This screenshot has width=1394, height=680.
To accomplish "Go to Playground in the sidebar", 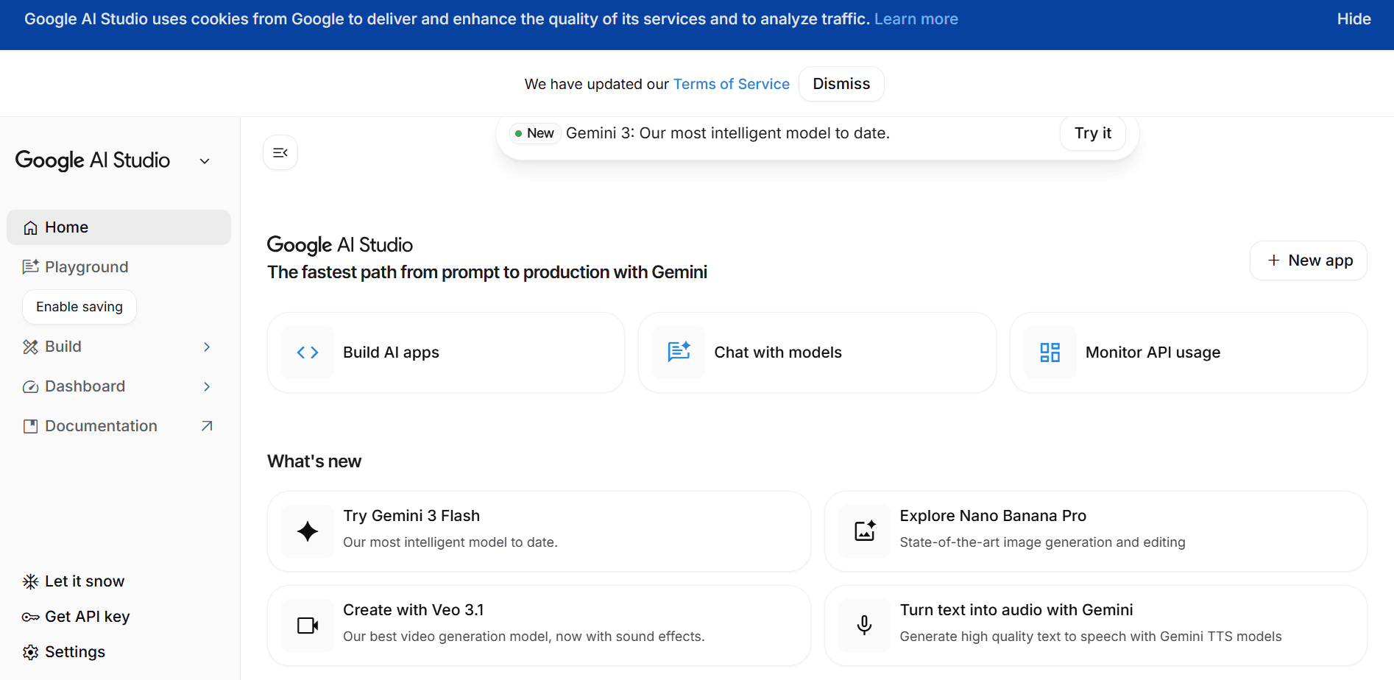I will 86,267.
